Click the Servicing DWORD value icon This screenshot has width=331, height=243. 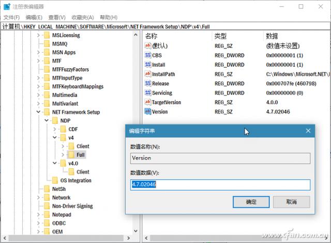click(148, 93)
